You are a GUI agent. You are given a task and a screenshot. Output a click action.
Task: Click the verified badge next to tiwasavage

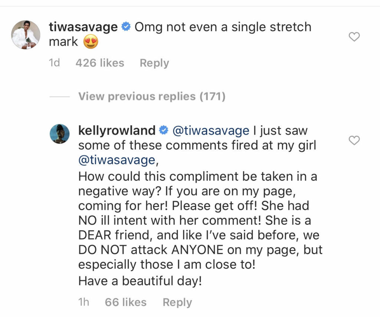[x=126, y=27]
